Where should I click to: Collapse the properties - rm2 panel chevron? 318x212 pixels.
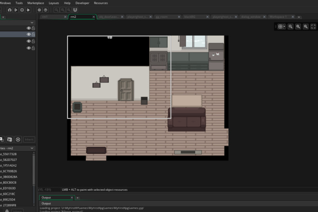point(32,148)
